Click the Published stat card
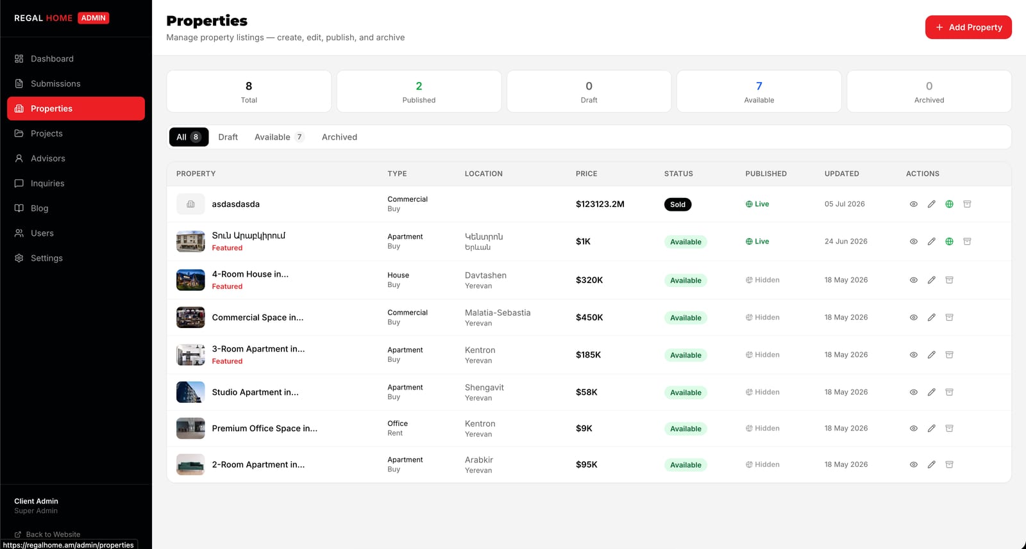This screenshot has width=1026, height=549. 419,92
